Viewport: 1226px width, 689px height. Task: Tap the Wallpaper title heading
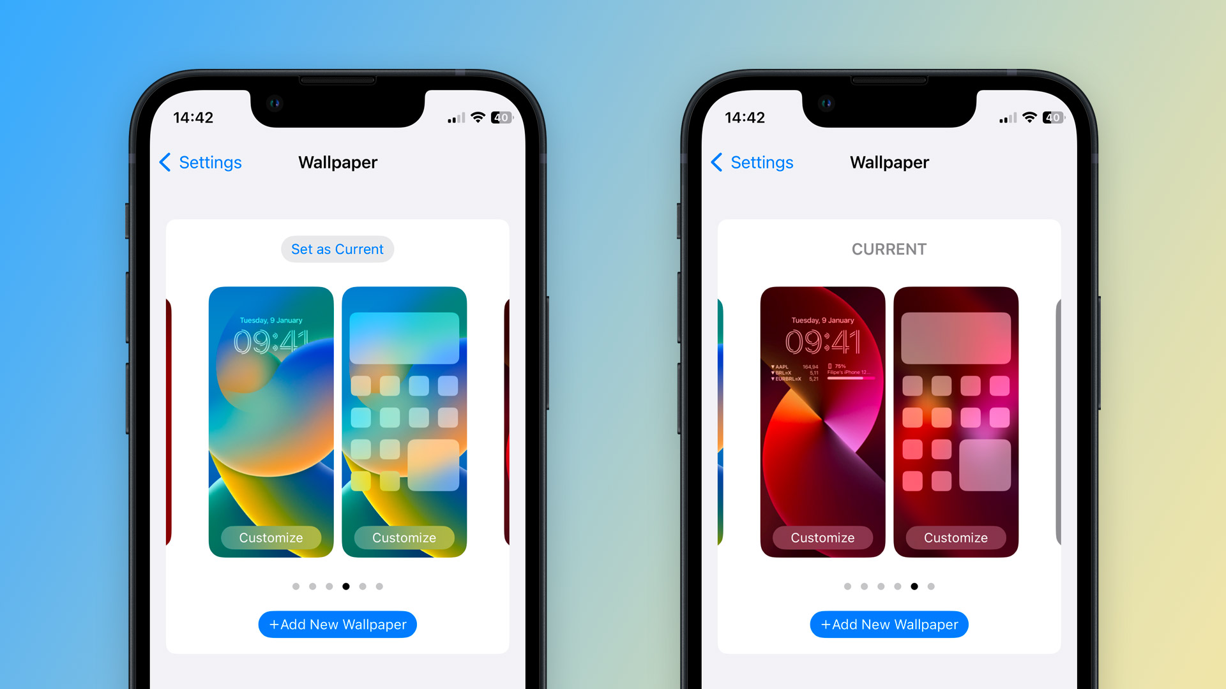click(335, 163)
